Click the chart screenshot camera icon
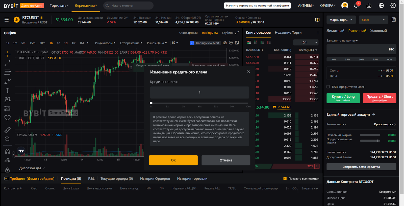This screenshot has width=404, height=206. tap(225, 43)
